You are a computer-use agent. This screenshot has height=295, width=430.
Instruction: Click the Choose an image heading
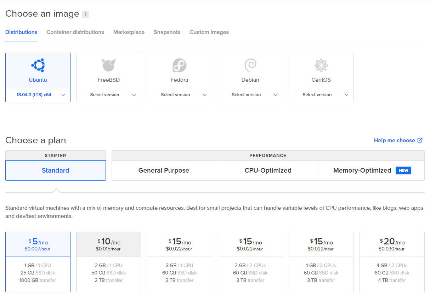42,14
